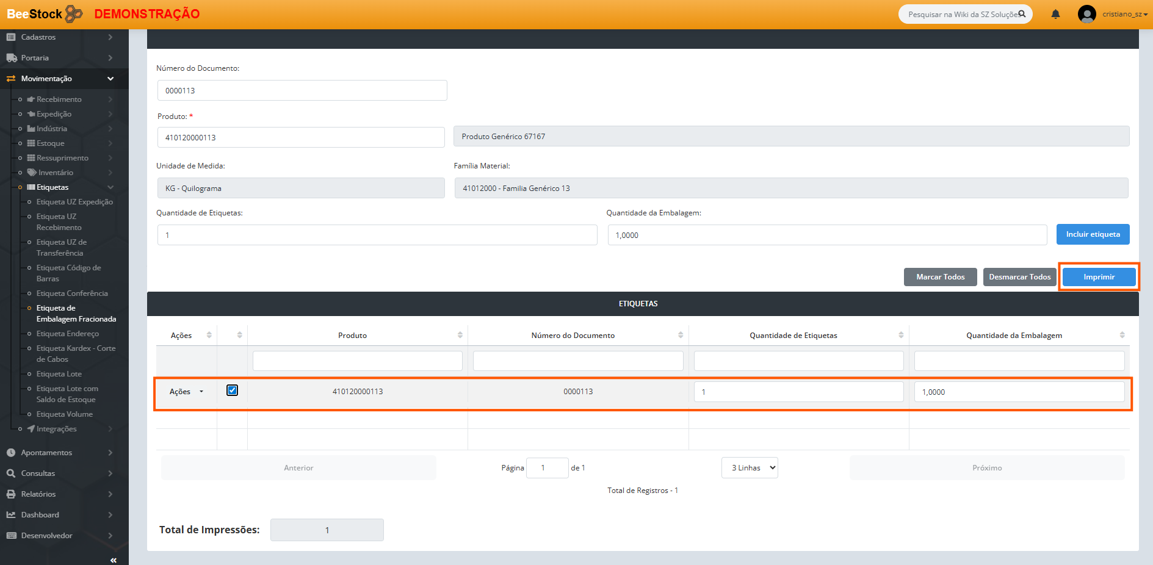This screenshot has width=1153, height=565.
Task: Click the Incluir etiqueta button
Action: pos(1093,234)
